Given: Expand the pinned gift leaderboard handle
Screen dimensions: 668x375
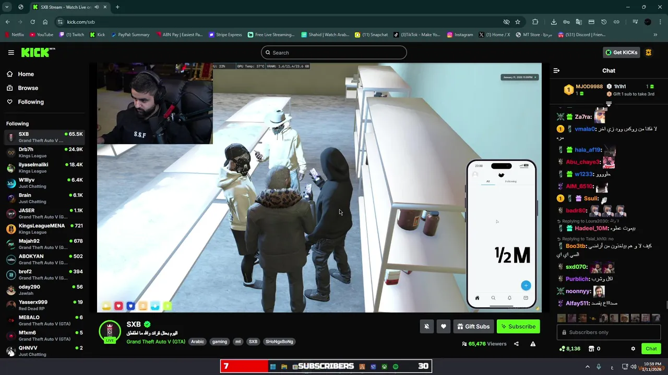Looking at the screenshot, I should click(x=609, y=104).
